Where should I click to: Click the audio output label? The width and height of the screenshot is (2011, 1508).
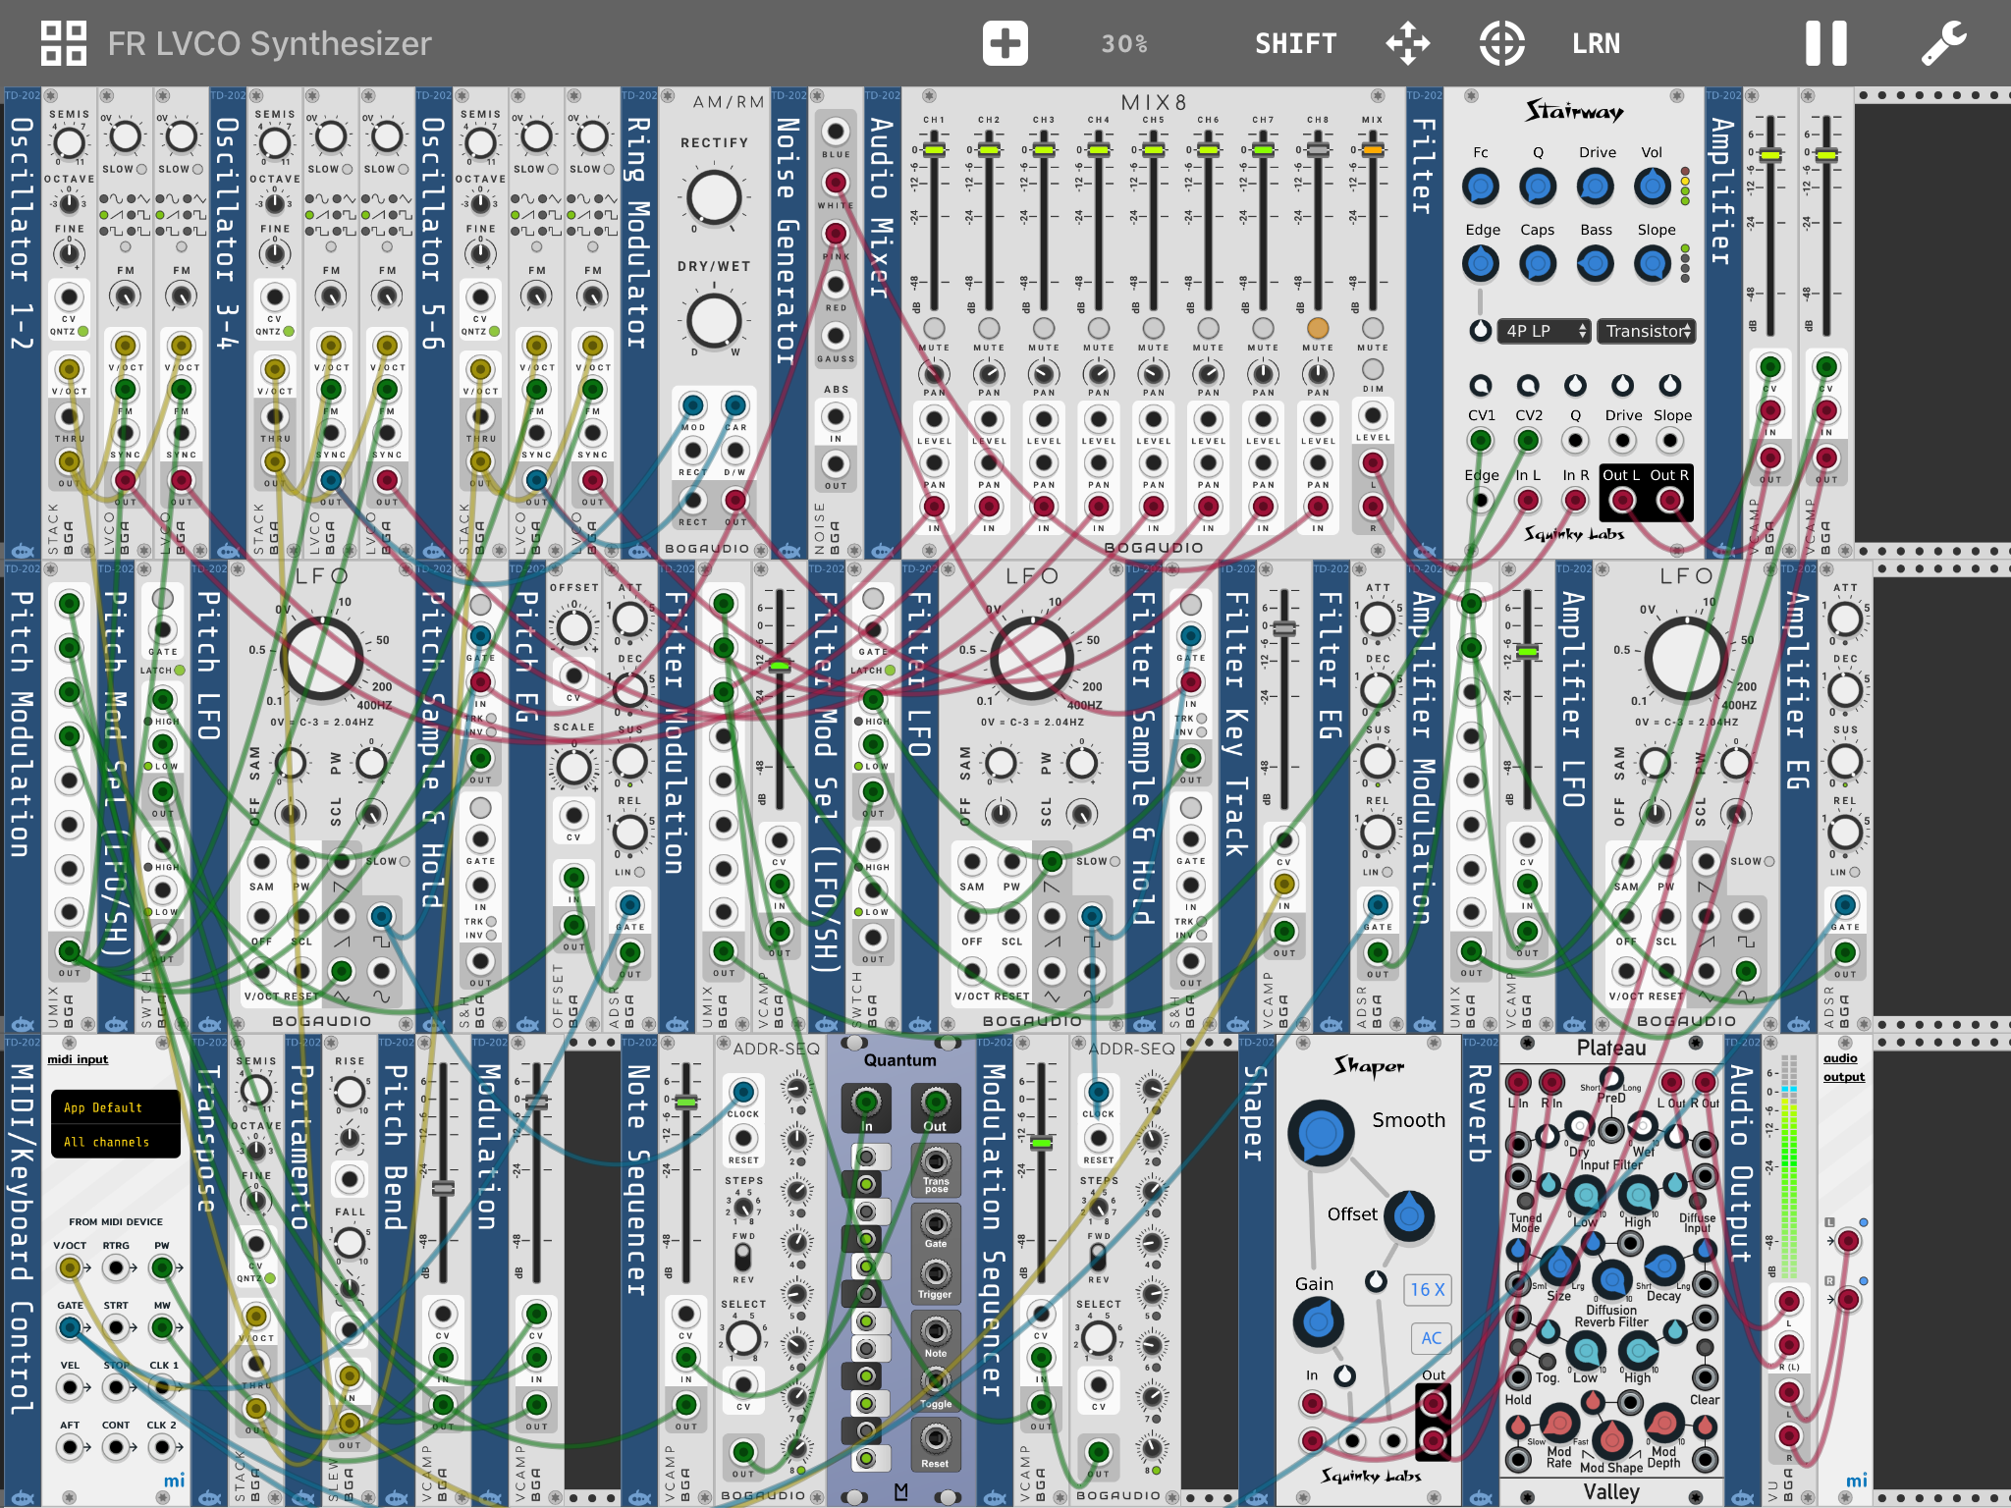[1844, 1067]
